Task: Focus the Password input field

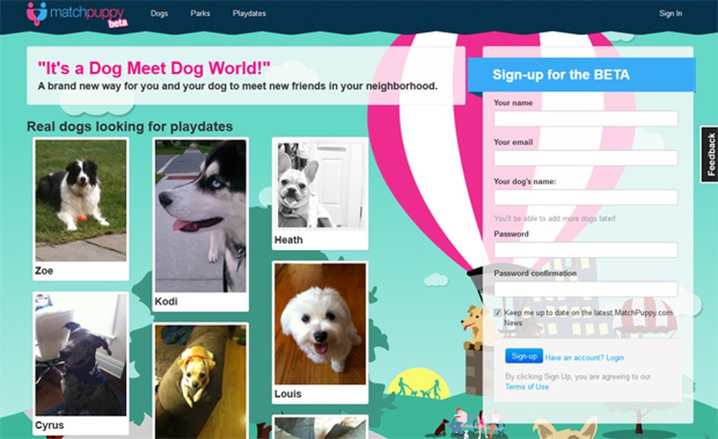Action: coord(586,250)
